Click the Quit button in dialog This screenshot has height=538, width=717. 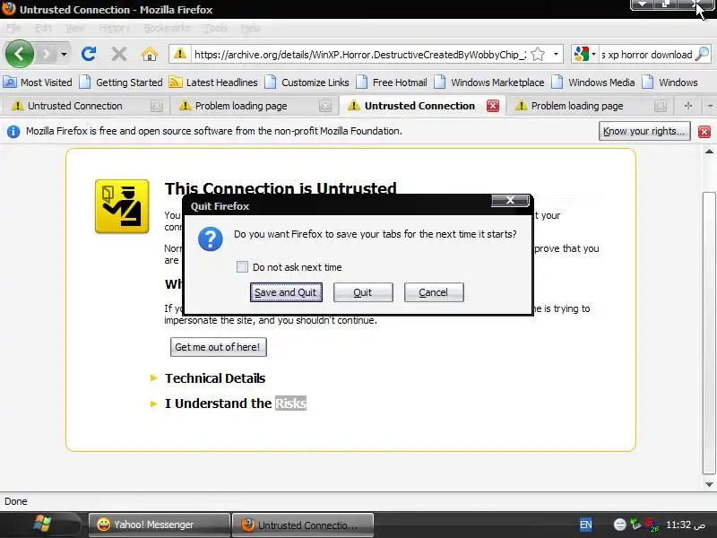(363, 292)
